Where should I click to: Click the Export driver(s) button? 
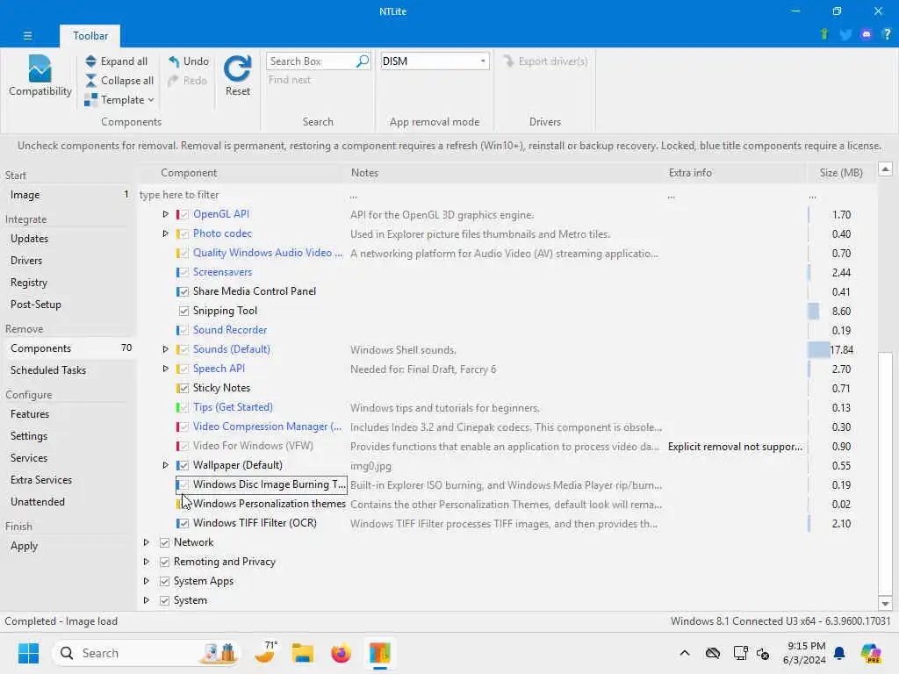click(x=545, y=61)
